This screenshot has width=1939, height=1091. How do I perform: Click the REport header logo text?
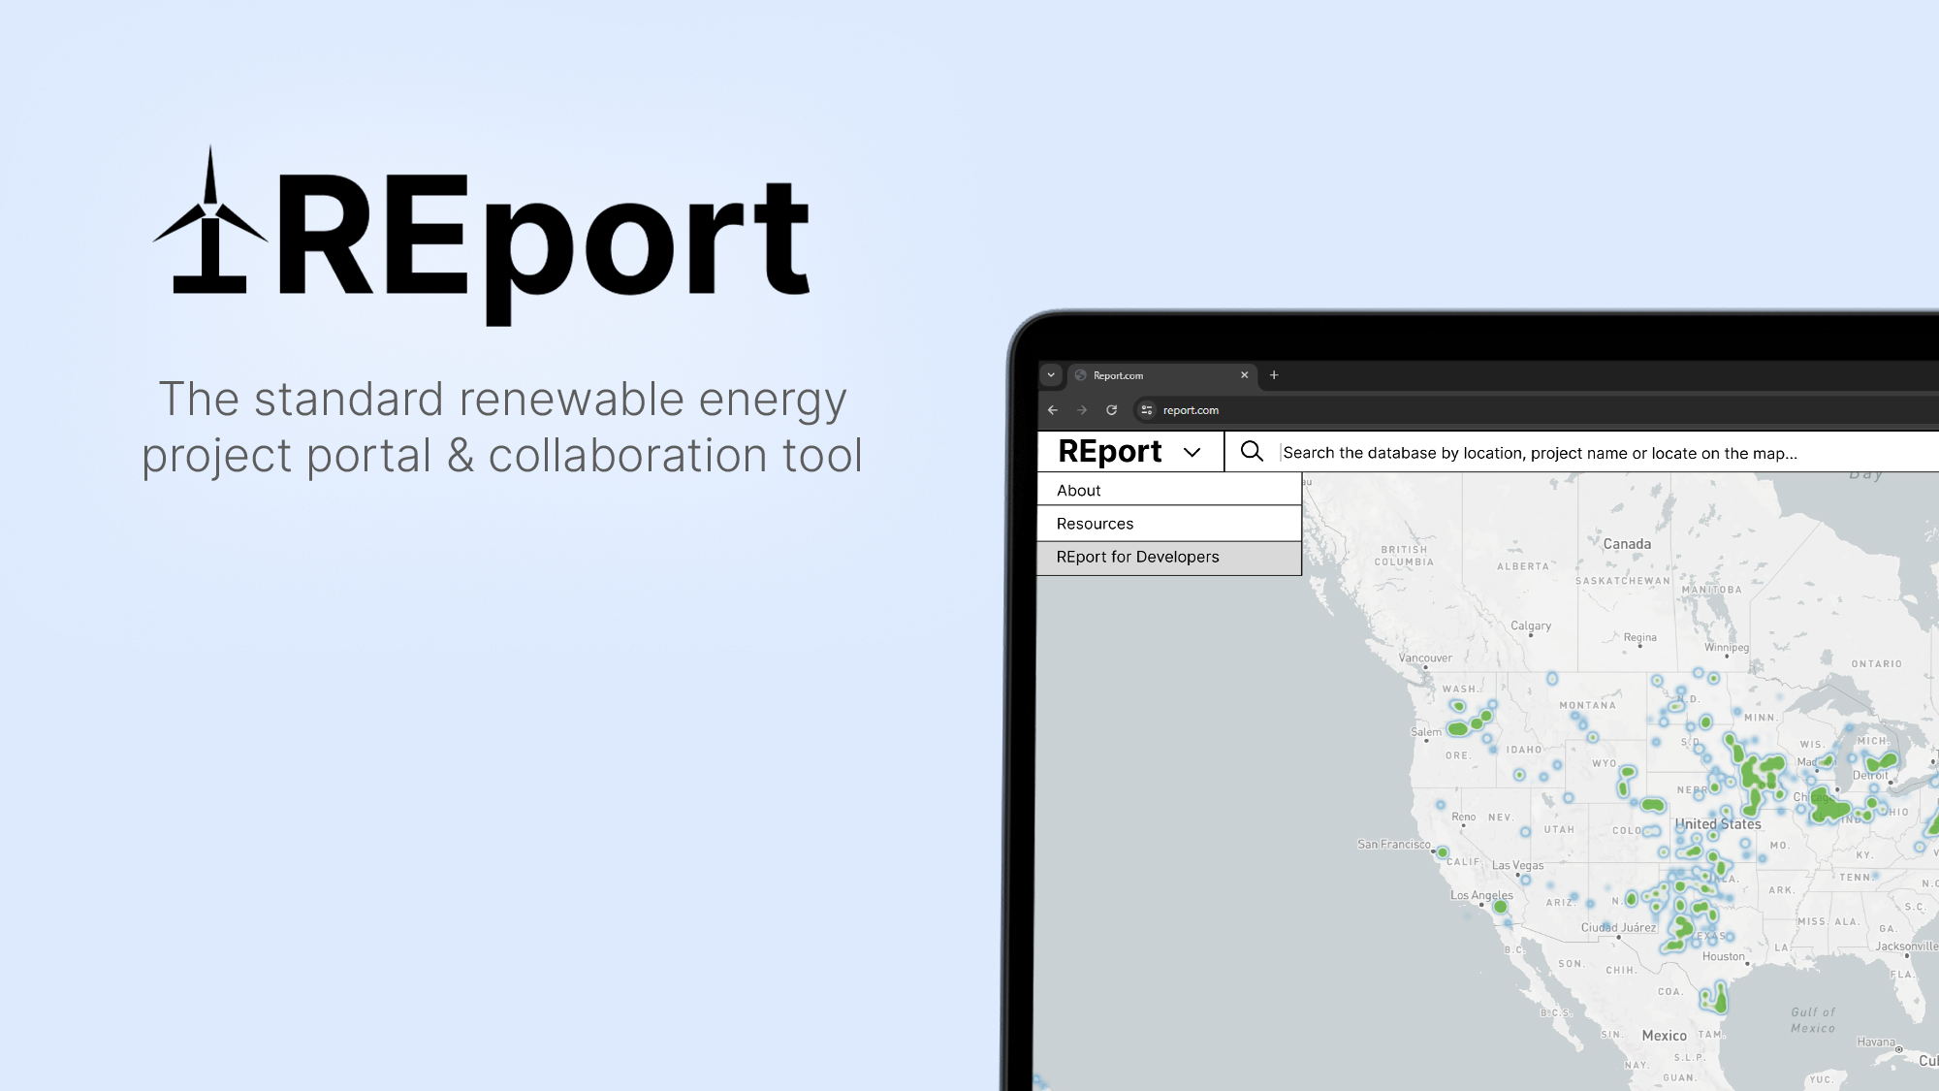[1109, 452]
